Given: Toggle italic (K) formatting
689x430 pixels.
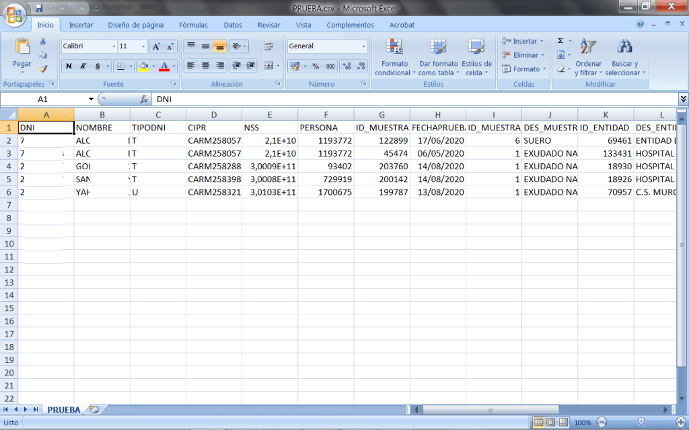Looking at the screenshot, I should [x=83, y=66].
